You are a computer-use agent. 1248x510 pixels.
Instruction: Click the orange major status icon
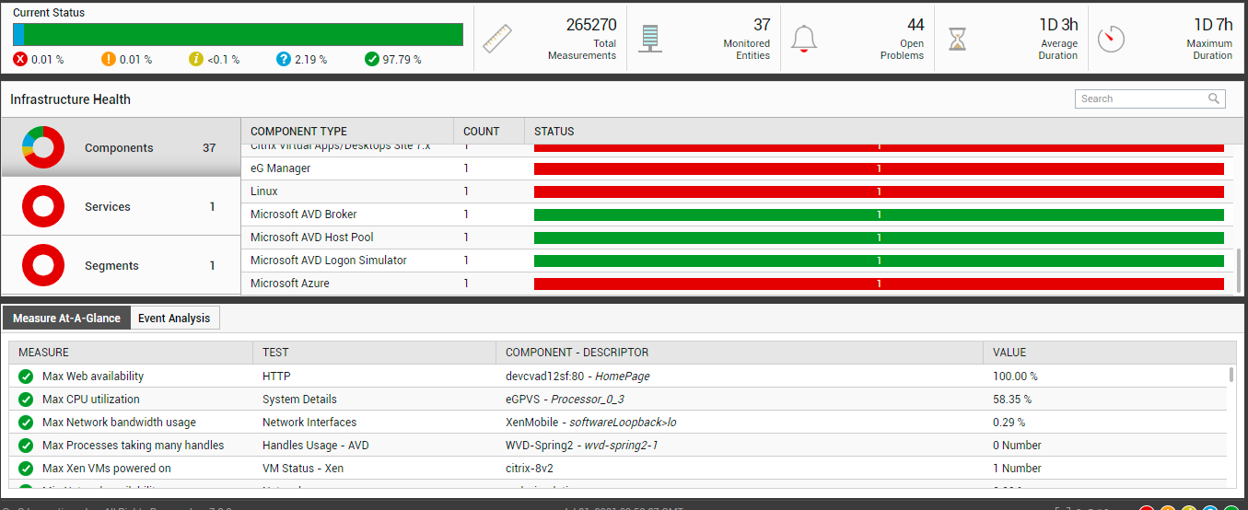(x=109, y=59)
